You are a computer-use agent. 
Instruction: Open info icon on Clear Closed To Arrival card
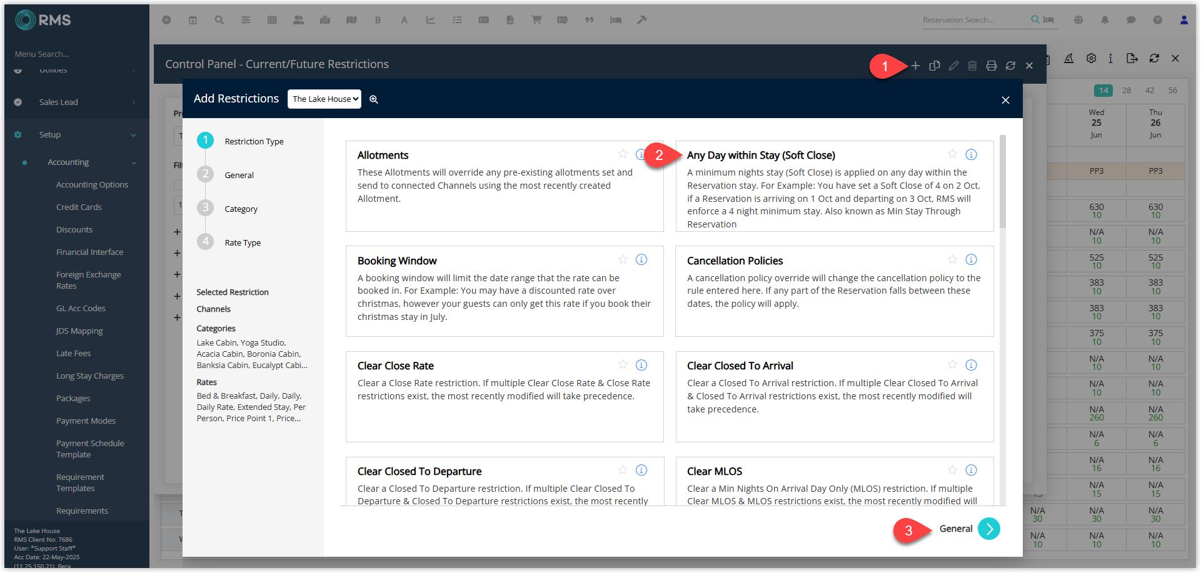[971, 365]
